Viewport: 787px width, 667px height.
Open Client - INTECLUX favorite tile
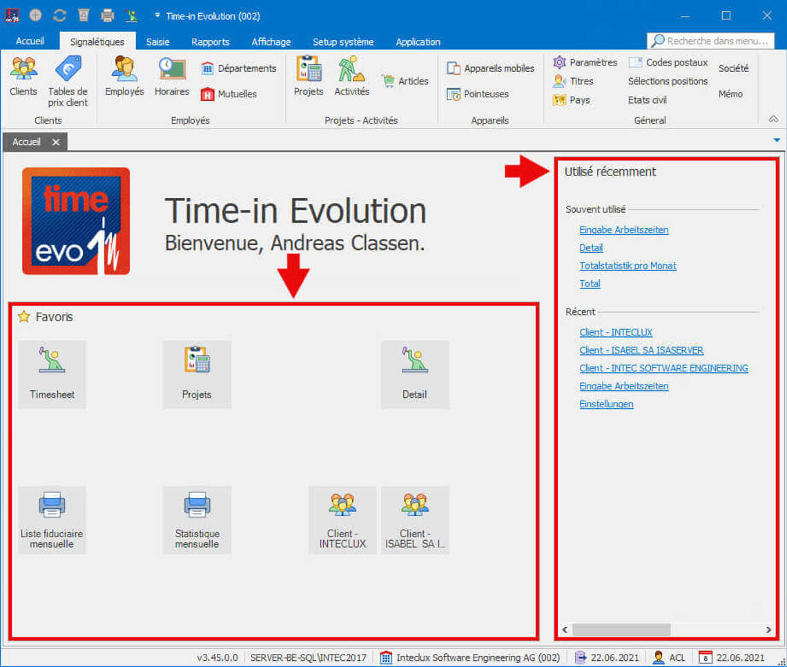(x=342, y=520)
